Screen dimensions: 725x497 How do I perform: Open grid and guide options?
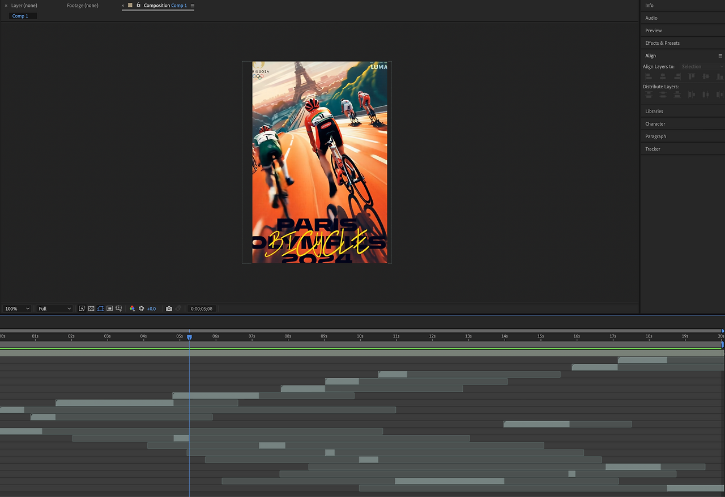pyautogui.click(x=119, y=309)
